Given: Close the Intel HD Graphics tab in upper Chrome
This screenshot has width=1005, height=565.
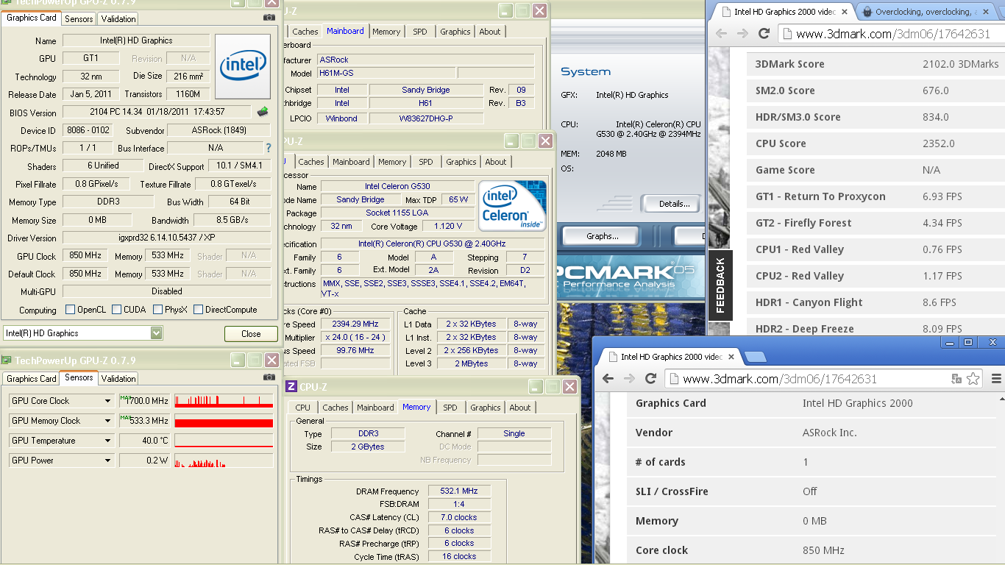Looking at the screenshot, I should point(845,12).
